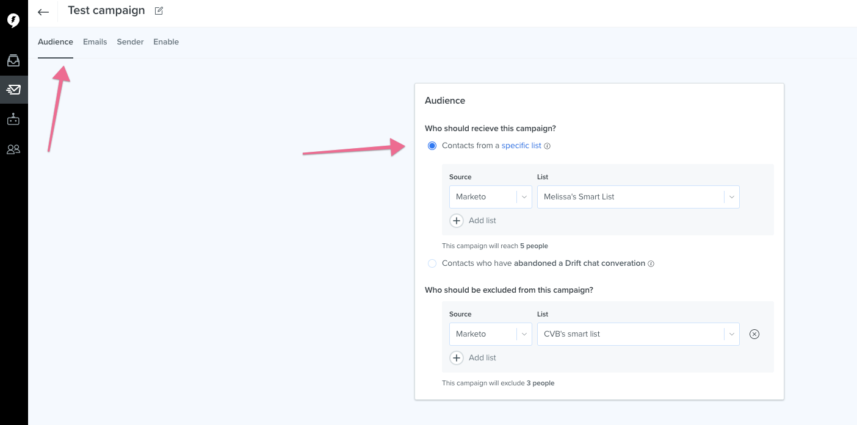Image resolution: width=857 pixels, height=425 pixels.
Task: Switch to the Sender tab
Action: (x=131, y=42)
